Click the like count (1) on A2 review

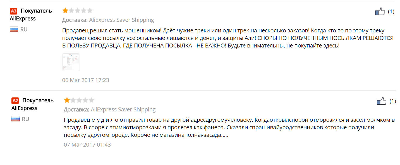(393, 101)
